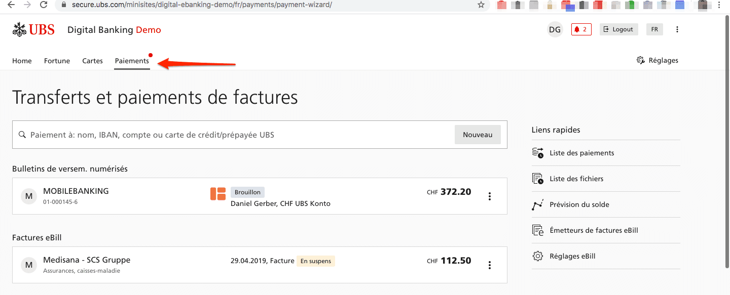Click the Logout button

618,29
